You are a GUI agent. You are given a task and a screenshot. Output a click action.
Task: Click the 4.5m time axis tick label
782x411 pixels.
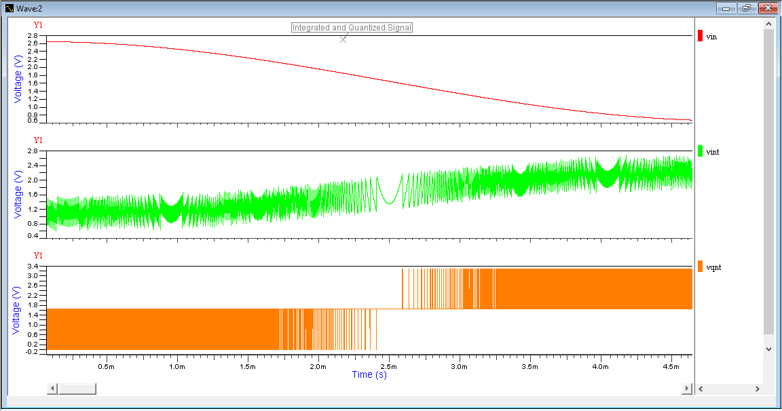[671, 367]
